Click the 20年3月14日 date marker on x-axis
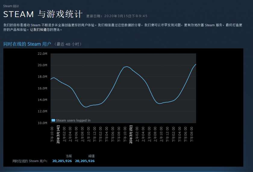 pos(58,134)
